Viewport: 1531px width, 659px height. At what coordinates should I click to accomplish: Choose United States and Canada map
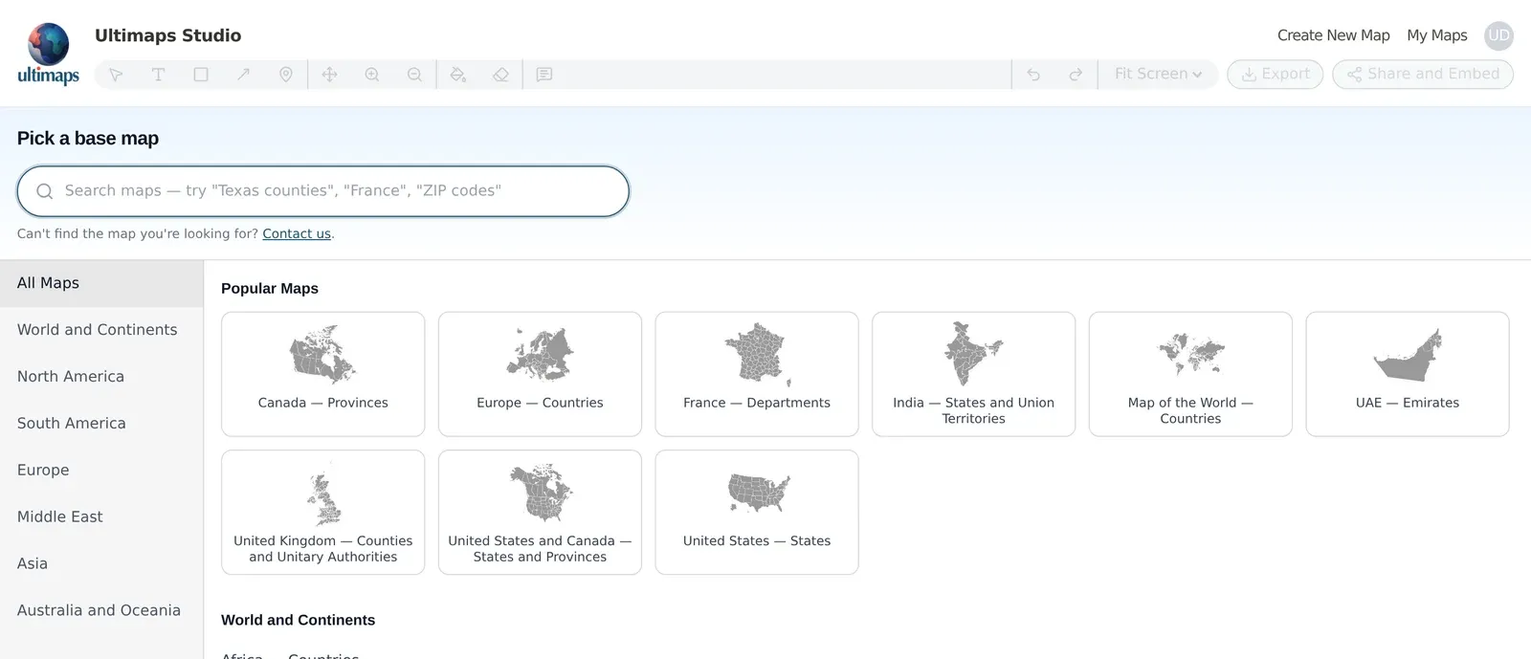(x=540, y=513)
